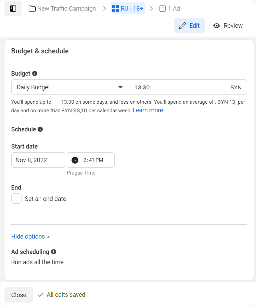Switch to Edit mode

pos(189,26)
